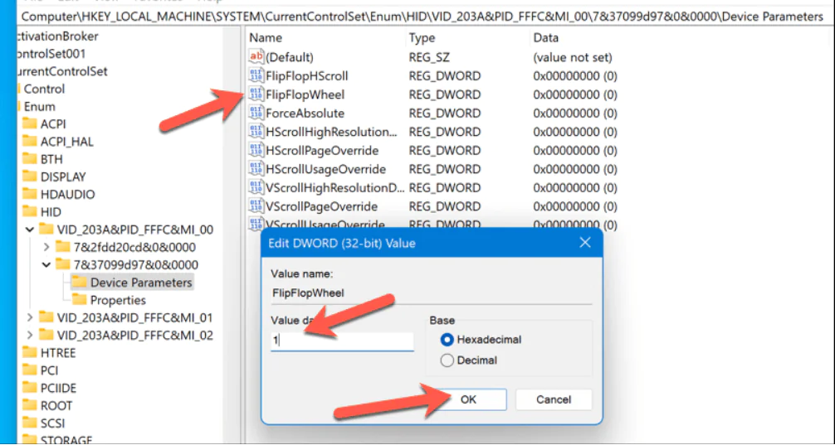The image size is (835, 445).
Task: Click the HTREE folder icon
Action: click(x=30, y=352)
